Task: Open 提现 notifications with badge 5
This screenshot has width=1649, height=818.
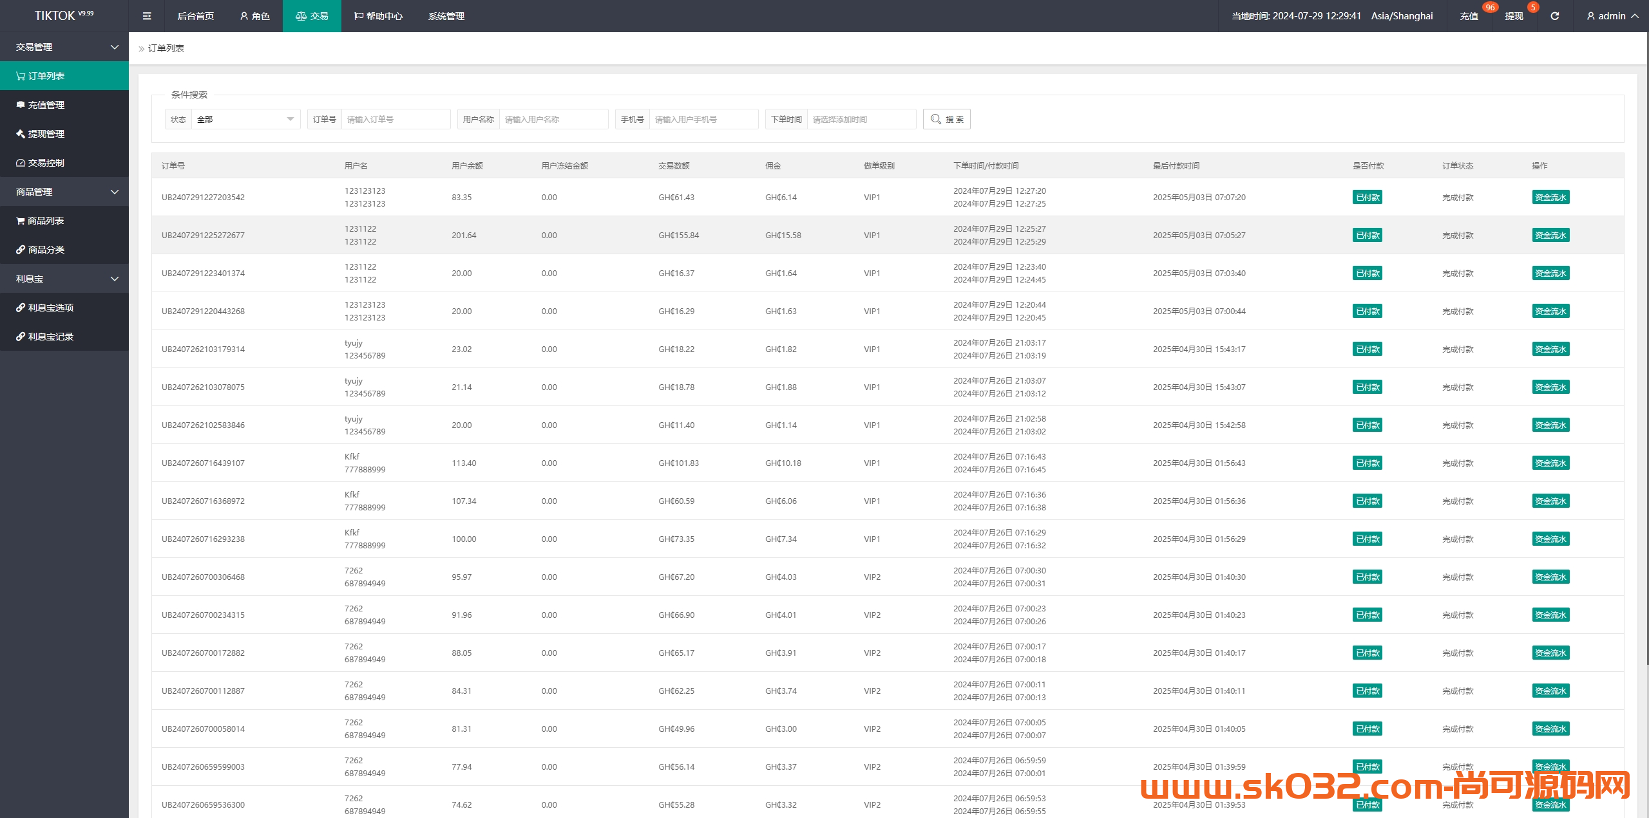Action: click(x=1514, y=16)
